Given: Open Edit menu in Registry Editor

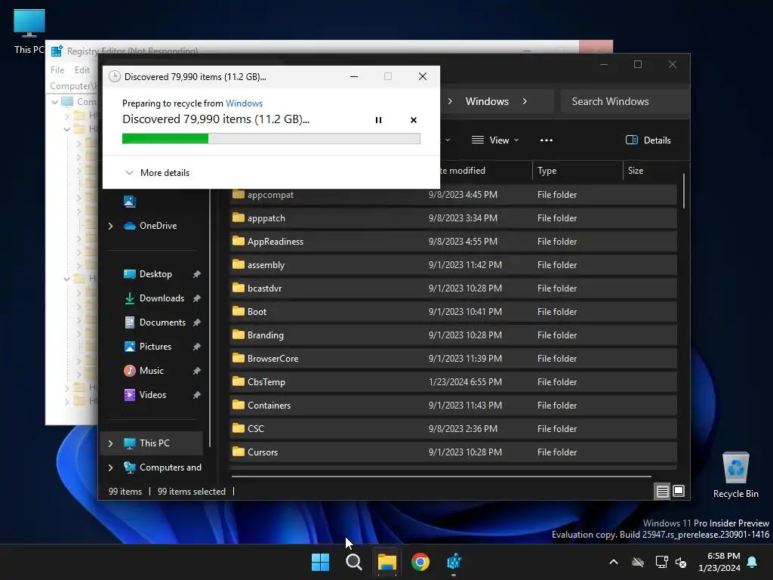Looking at the screenshot, I should click(x=82, y=70).
